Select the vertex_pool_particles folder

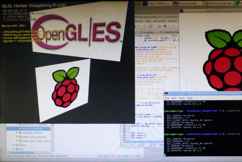34,137
